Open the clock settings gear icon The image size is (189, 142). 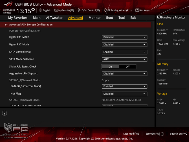(x=33, y=10)
